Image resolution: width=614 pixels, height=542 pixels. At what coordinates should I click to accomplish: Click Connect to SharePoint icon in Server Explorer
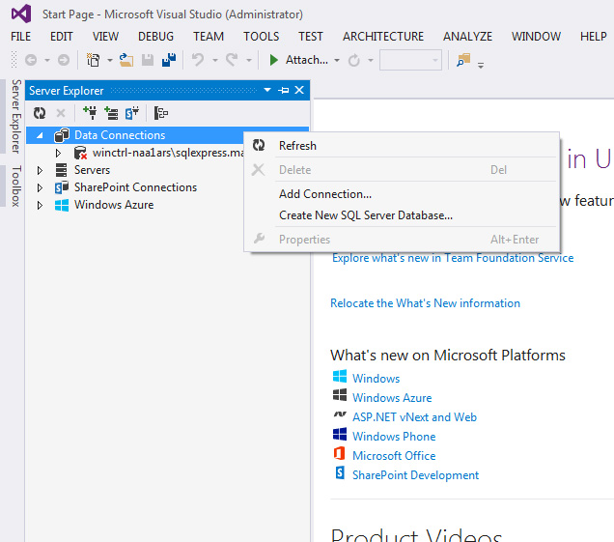(x=132, y=113)
